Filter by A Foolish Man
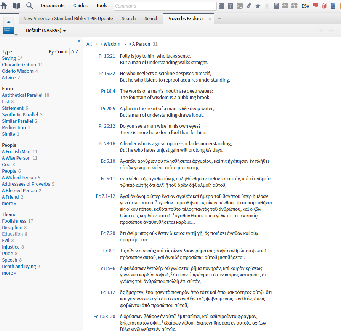 pyautogui.click(x=16, y=152)
